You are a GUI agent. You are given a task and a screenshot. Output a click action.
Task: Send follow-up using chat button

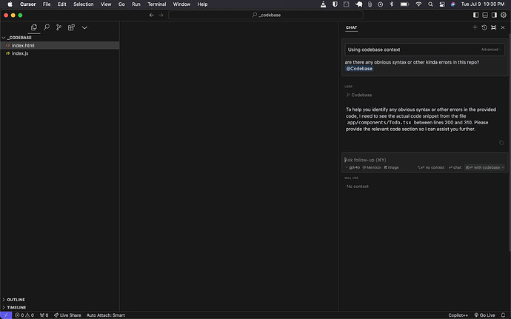point(455,167)
